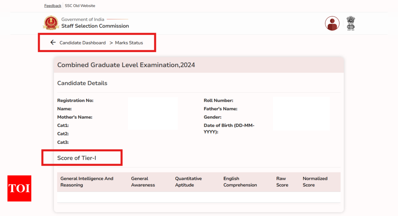
Task: Select the Registration No label
Action: 75,101
